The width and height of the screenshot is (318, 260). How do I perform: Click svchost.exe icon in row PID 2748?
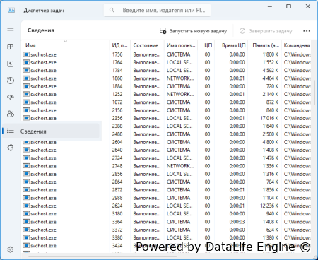click(x=26, y=166)
